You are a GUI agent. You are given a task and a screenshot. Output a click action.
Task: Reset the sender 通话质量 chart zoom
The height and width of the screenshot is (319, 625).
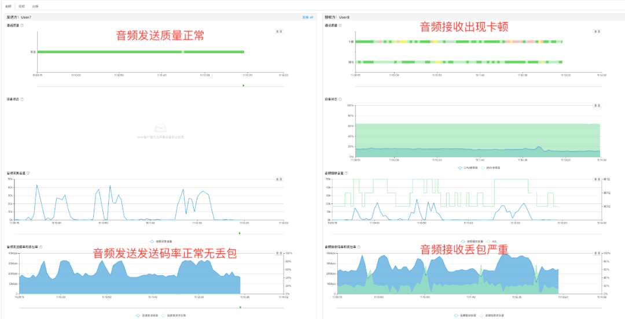click(x=280, y=31)
